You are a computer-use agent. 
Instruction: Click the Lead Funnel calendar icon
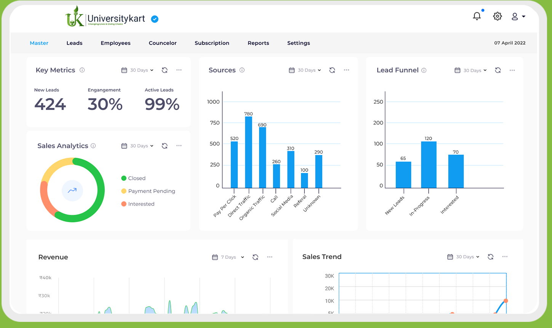[458, 70]
